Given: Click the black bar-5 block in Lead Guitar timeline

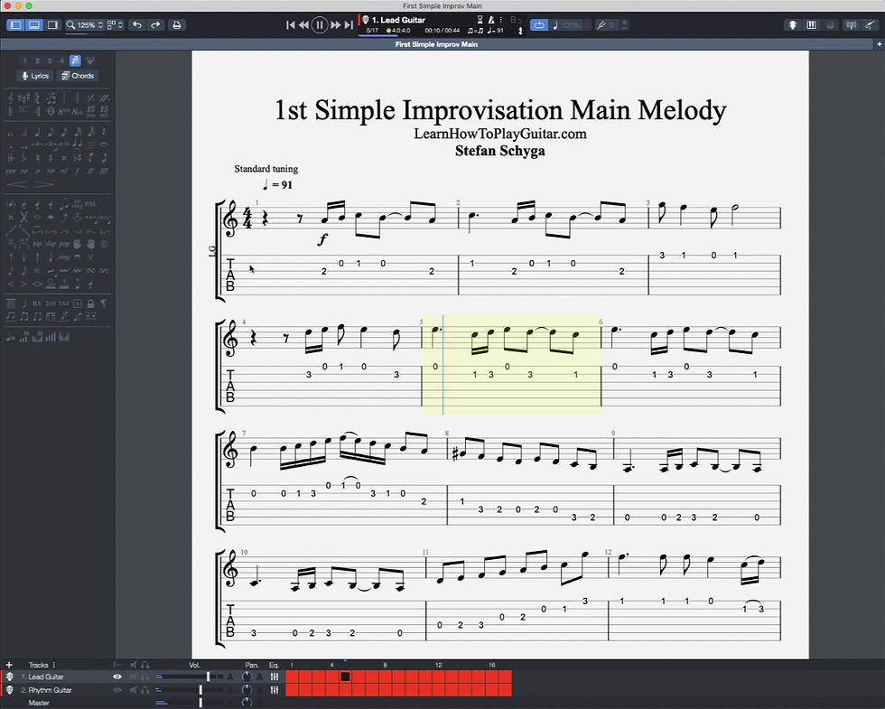Looking at the screenshot, I should coord(345,676).
